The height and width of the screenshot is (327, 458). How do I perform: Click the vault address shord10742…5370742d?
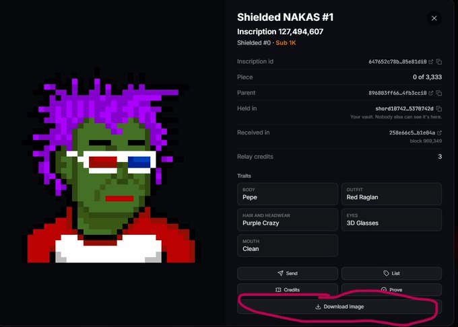point(404,109)
